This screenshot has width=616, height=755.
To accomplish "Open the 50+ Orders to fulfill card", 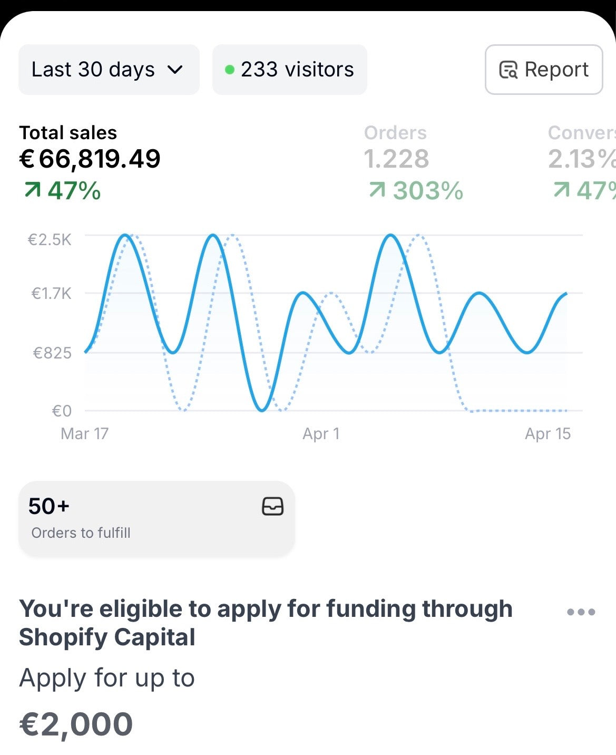I will click(157, 519).
